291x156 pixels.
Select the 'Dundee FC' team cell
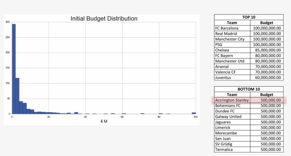[232, 111]
